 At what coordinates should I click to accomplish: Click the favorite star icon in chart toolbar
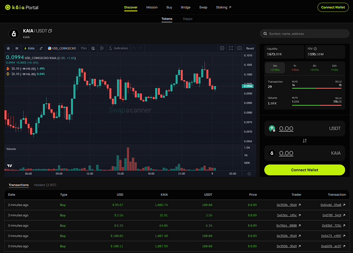[x=8, y=48]
